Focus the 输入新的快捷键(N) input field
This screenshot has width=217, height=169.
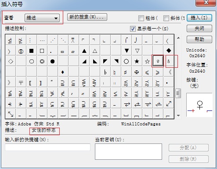coord(47,147)
